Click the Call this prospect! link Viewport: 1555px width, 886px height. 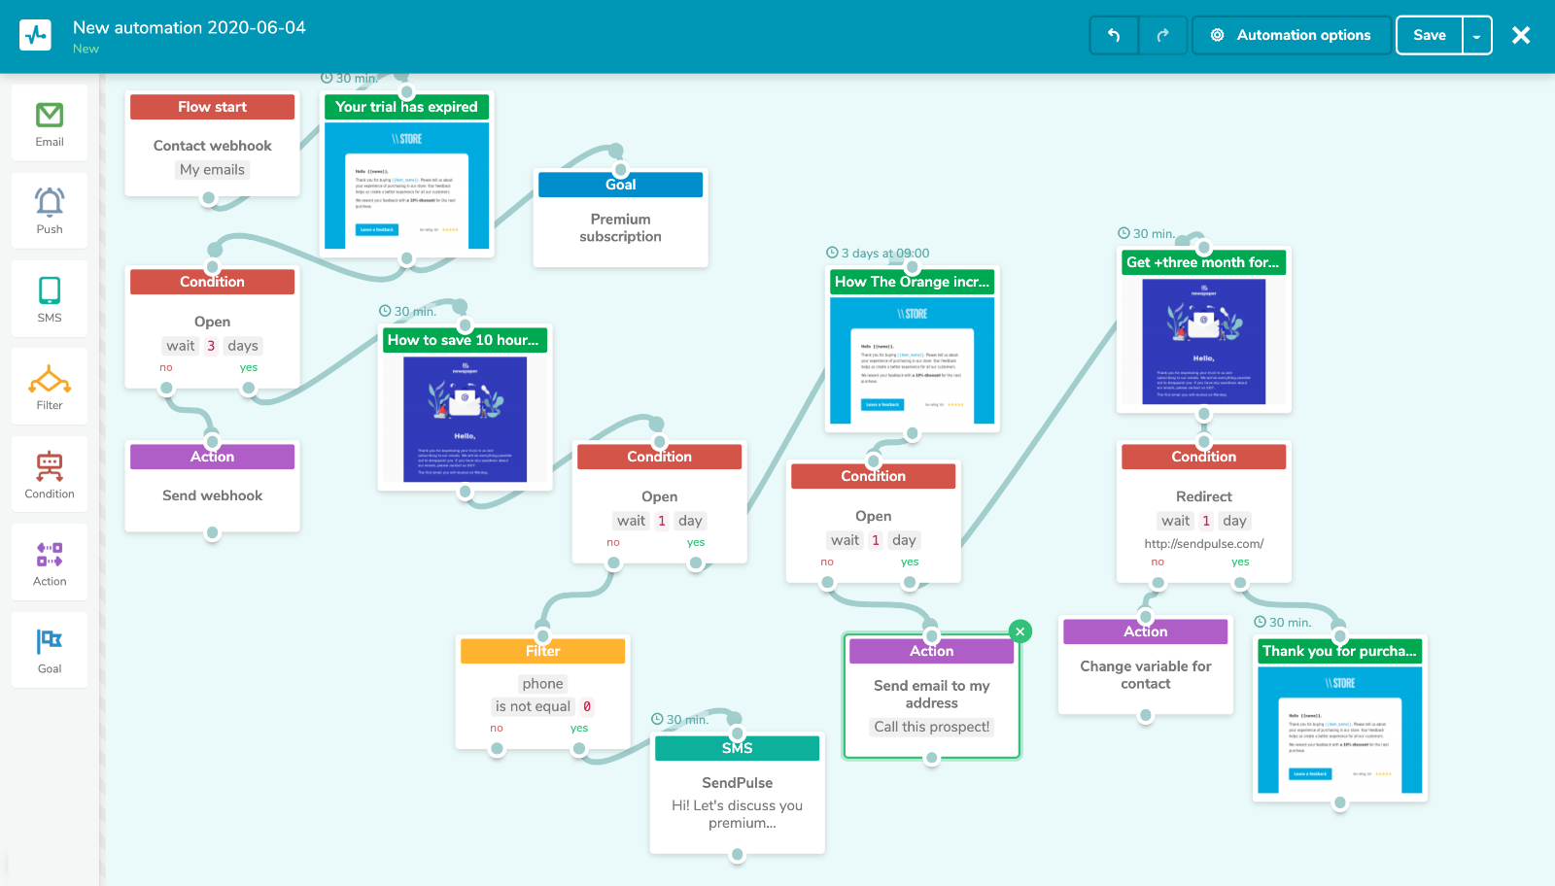pyautogui.click(x=931, y=727)
